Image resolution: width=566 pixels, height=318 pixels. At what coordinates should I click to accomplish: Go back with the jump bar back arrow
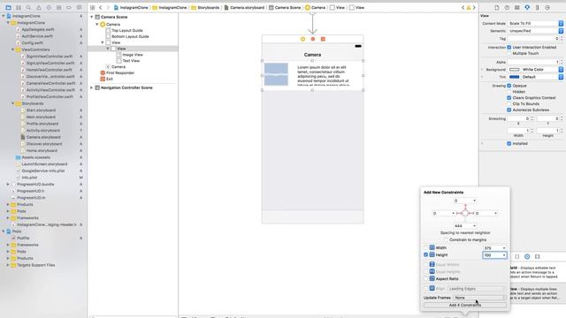click(x=100, y=7)
